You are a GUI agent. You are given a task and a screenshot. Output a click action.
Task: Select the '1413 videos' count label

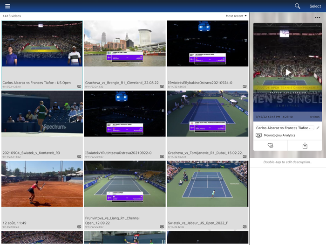coord(12,16)
